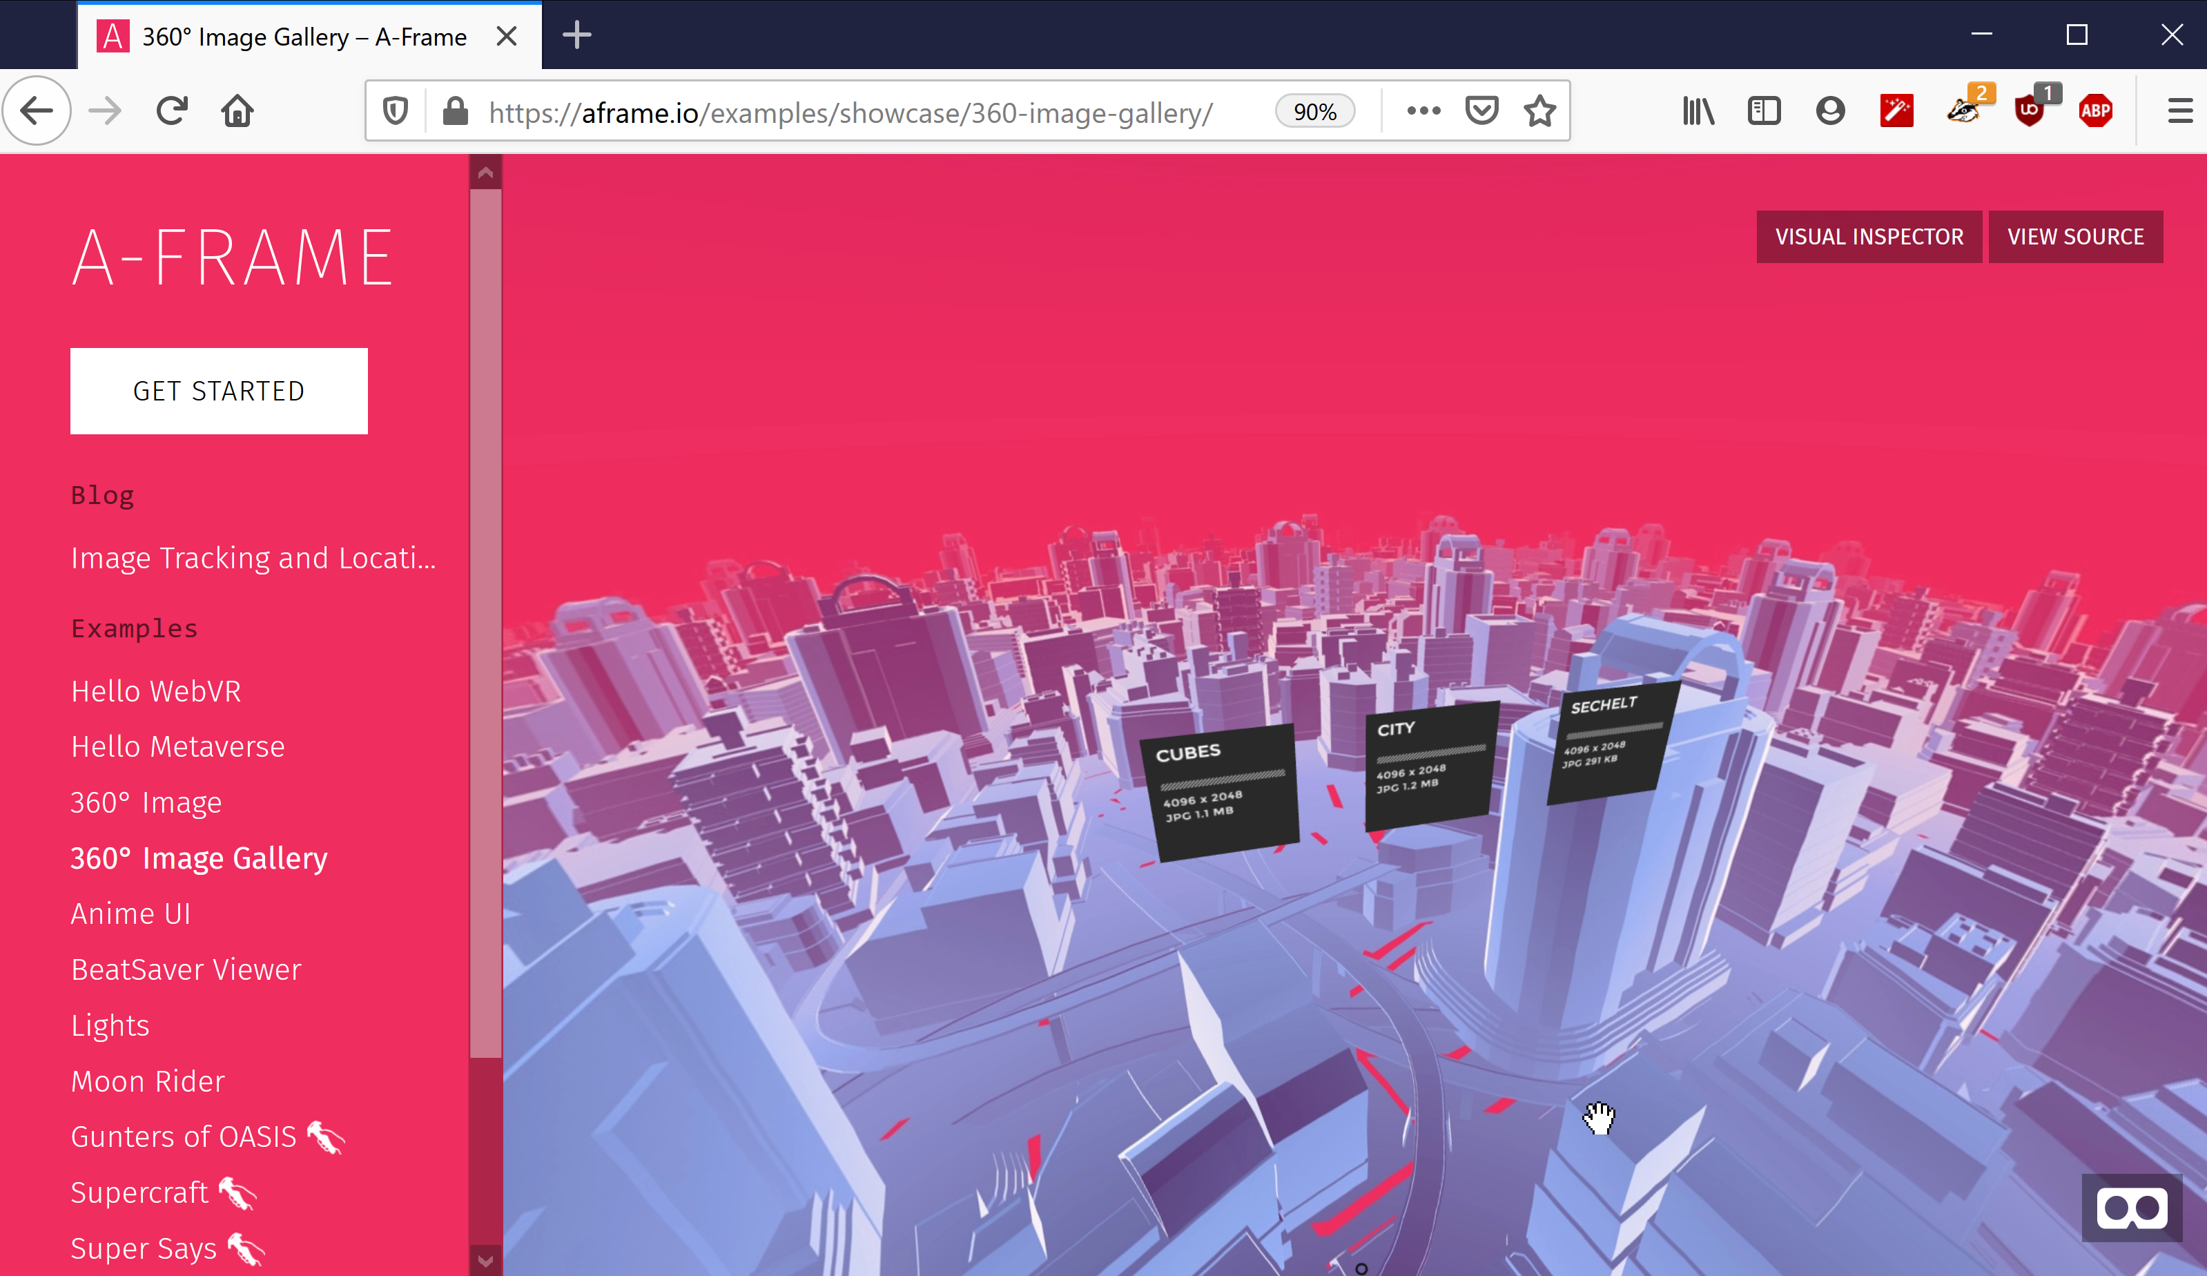Select the 360° Image Gallery tab
The image size is (2207, 1276).
coord(309,36)
